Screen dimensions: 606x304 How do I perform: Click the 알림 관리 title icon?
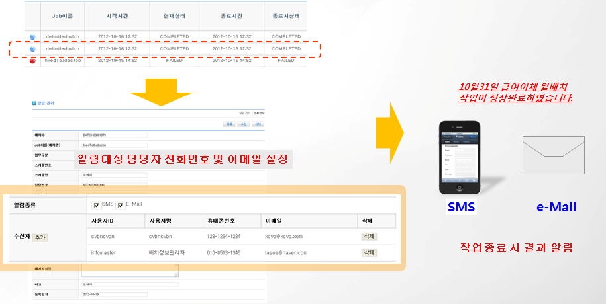[x=34, y=104]
